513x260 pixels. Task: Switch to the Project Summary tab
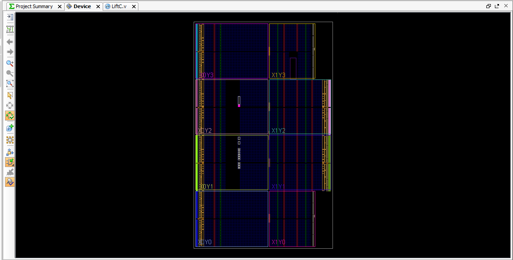pyautogui.click(x=34, y=6)
